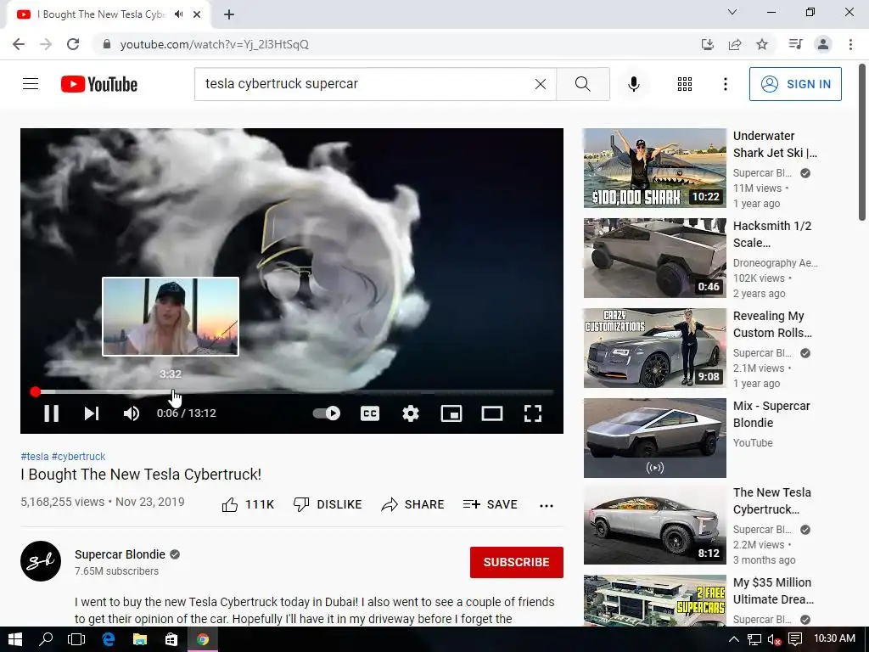Share this page from the address bar

tap(735, 44)
